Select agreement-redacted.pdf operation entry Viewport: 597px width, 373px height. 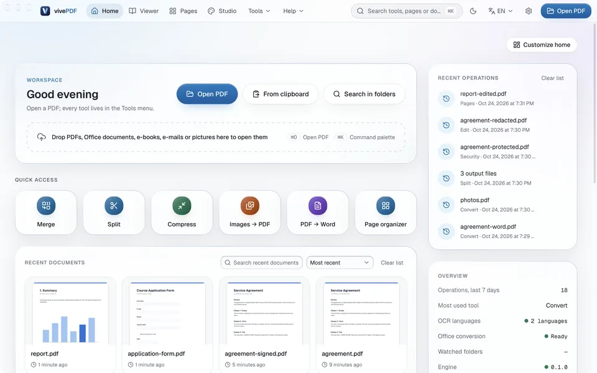[x=502, y=125]
